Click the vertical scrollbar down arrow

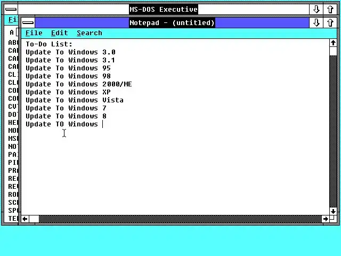[x=333, y=211]
